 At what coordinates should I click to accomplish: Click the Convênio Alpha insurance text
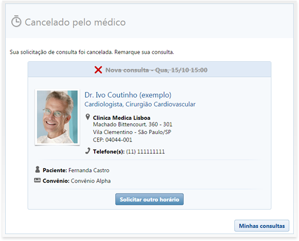[91, 181]
